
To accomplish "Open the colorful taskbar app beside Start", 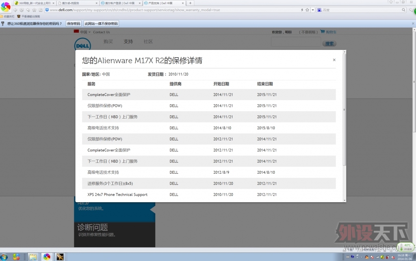I will click(16, 257).
